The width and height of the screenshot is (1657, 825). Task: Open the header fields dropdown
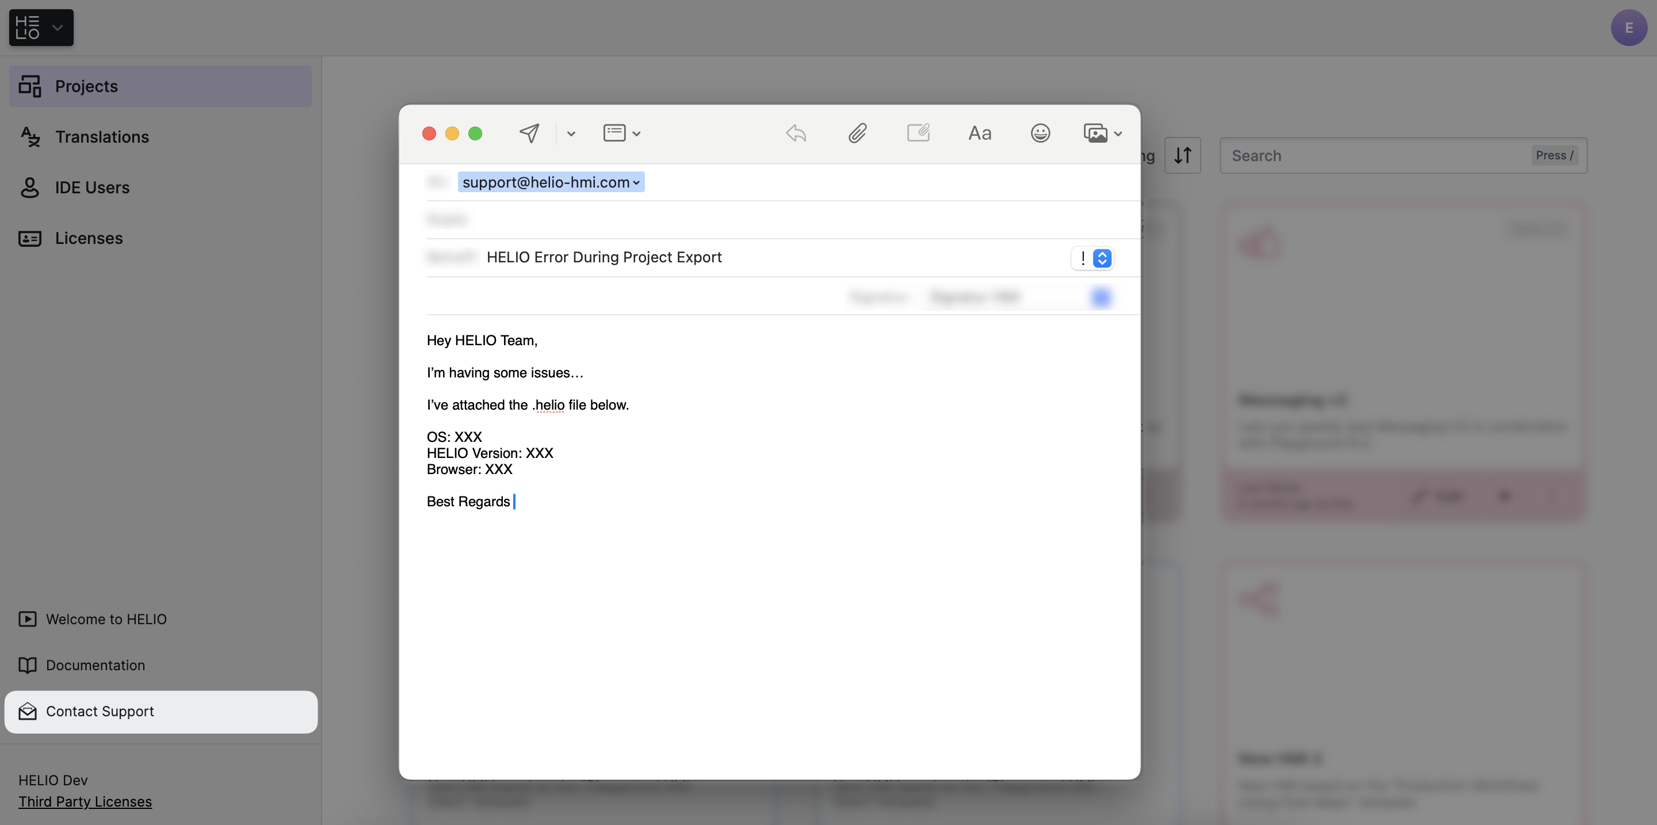tap(621, 133)
